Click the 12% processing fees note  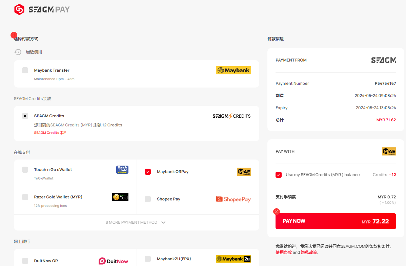[x=50, y=206]
